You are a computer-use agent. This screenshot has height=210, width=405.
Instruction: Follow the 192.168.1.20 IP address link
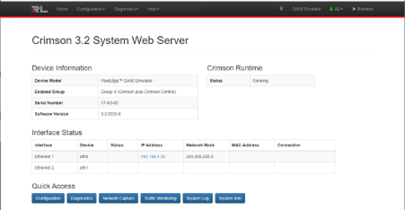153,157
